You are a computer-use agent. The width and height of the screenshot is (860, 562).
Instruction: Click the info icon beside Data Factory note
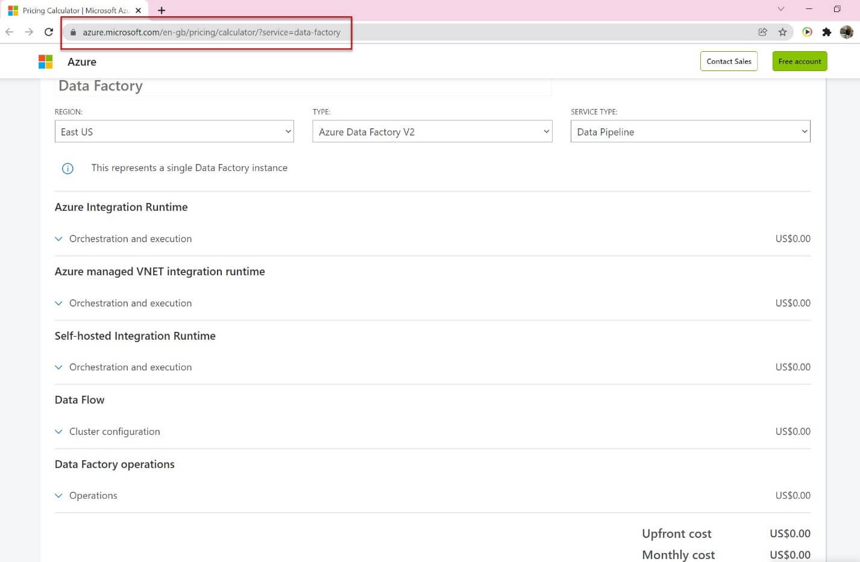click(x=67, y=169)
